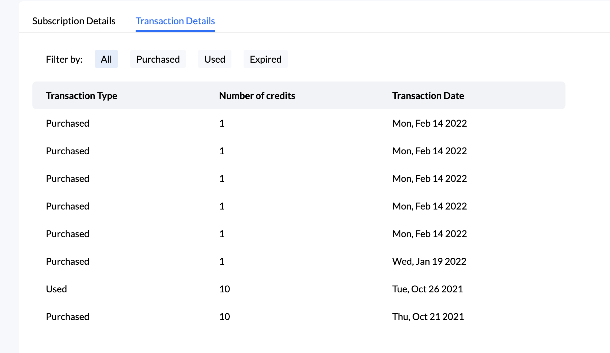Click the date Thu, Oct 21 2021

[x=428, y=317]
